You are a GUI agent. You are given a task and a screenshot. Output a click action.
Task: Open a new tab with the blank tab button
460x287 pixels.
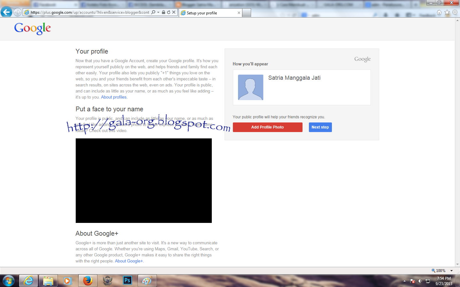pyautogui.click(x=247, y=13)
